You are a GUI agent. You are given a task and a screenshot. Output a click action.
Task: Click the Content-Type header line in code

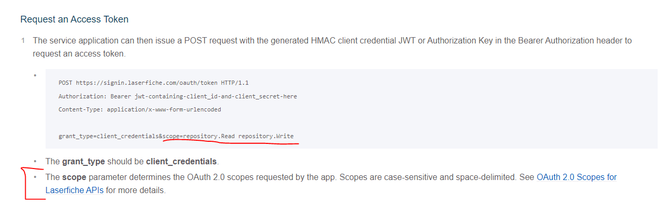click(x=139, y=109)
